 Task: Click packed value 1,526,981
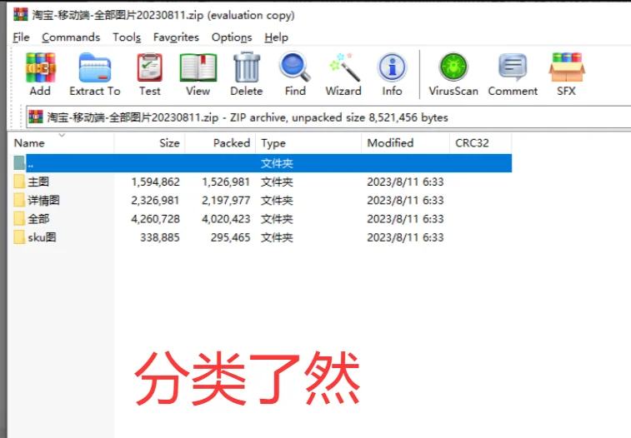tap(226, 182)
